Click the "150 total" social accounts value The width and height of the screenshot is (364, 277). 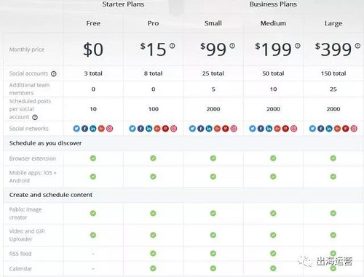tap(333, 73)
